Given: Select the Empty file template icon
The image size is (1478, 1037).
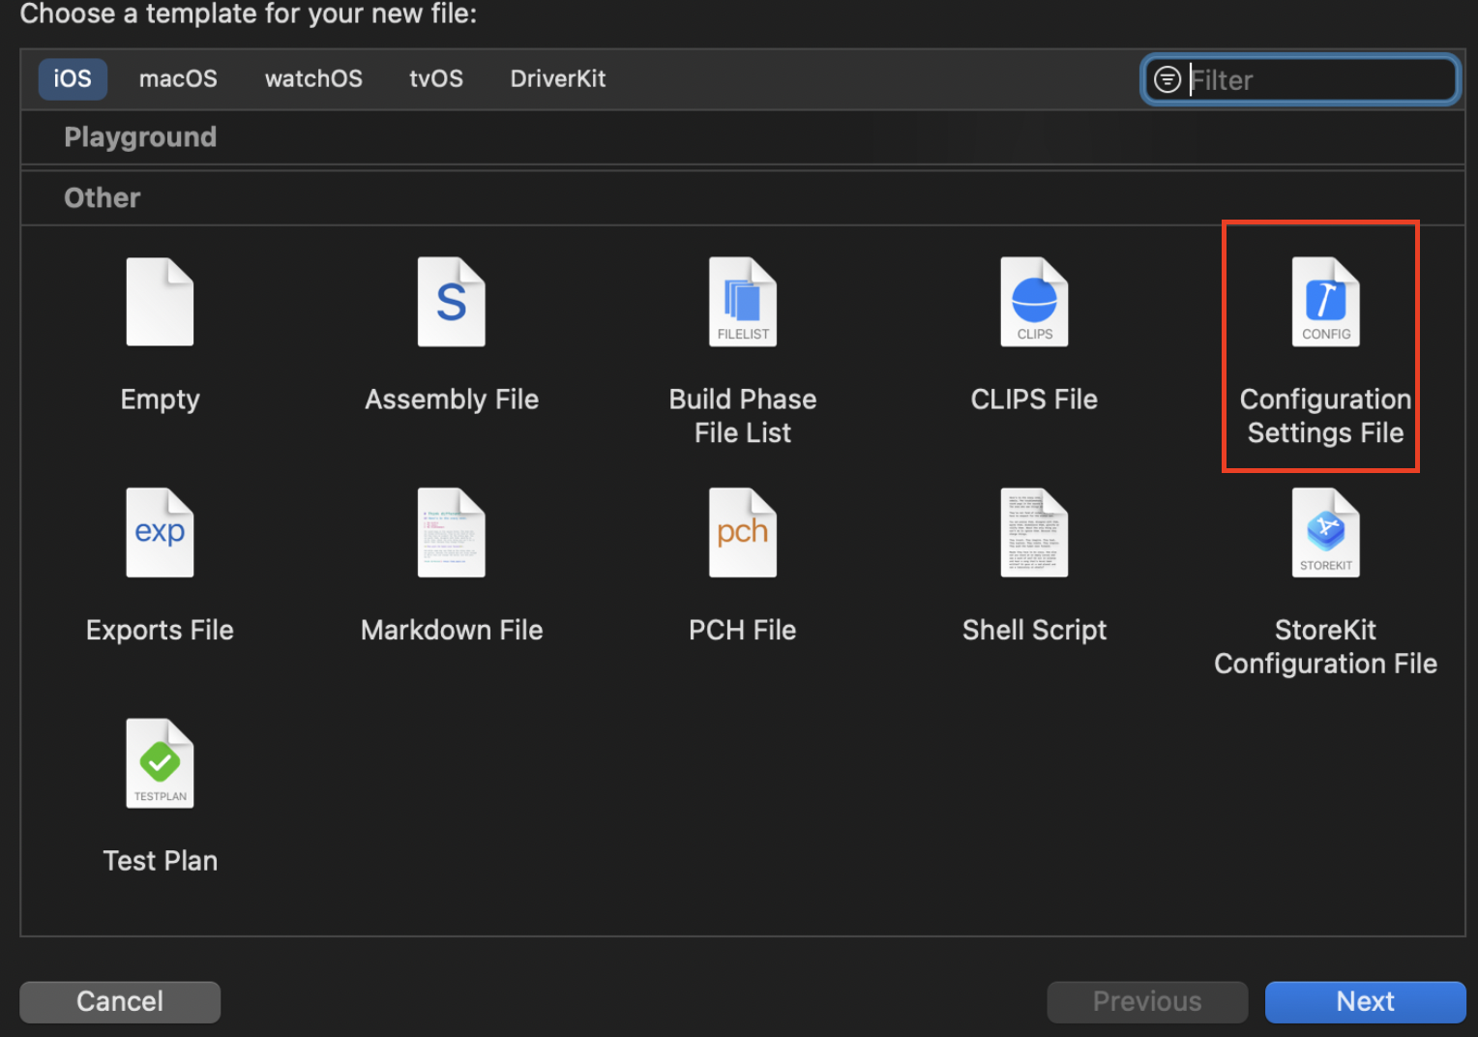Looking at the screenshot, I should point(160,302).
